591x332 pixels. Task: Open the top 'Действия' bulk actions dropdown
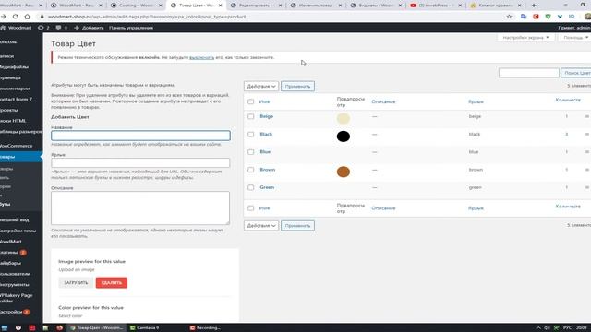(261, 86)
